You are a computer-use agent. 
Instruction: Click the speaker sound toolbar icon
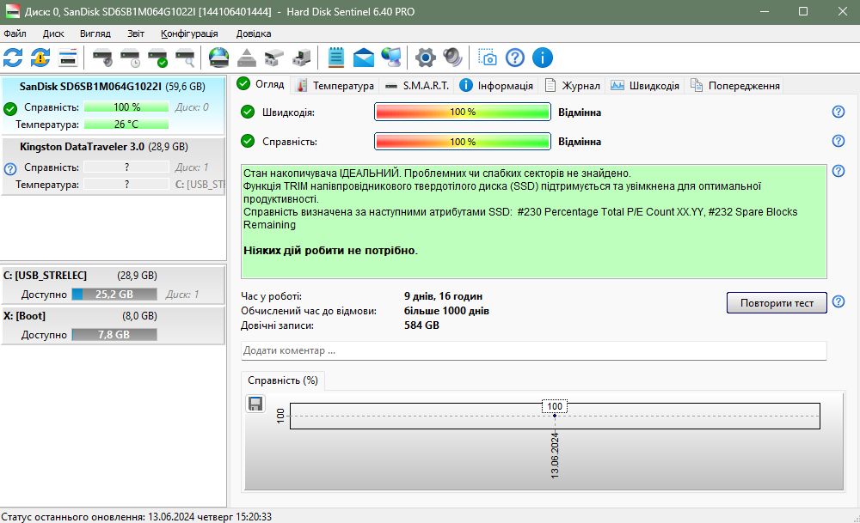pyautogui.click(x=452, y=58)
